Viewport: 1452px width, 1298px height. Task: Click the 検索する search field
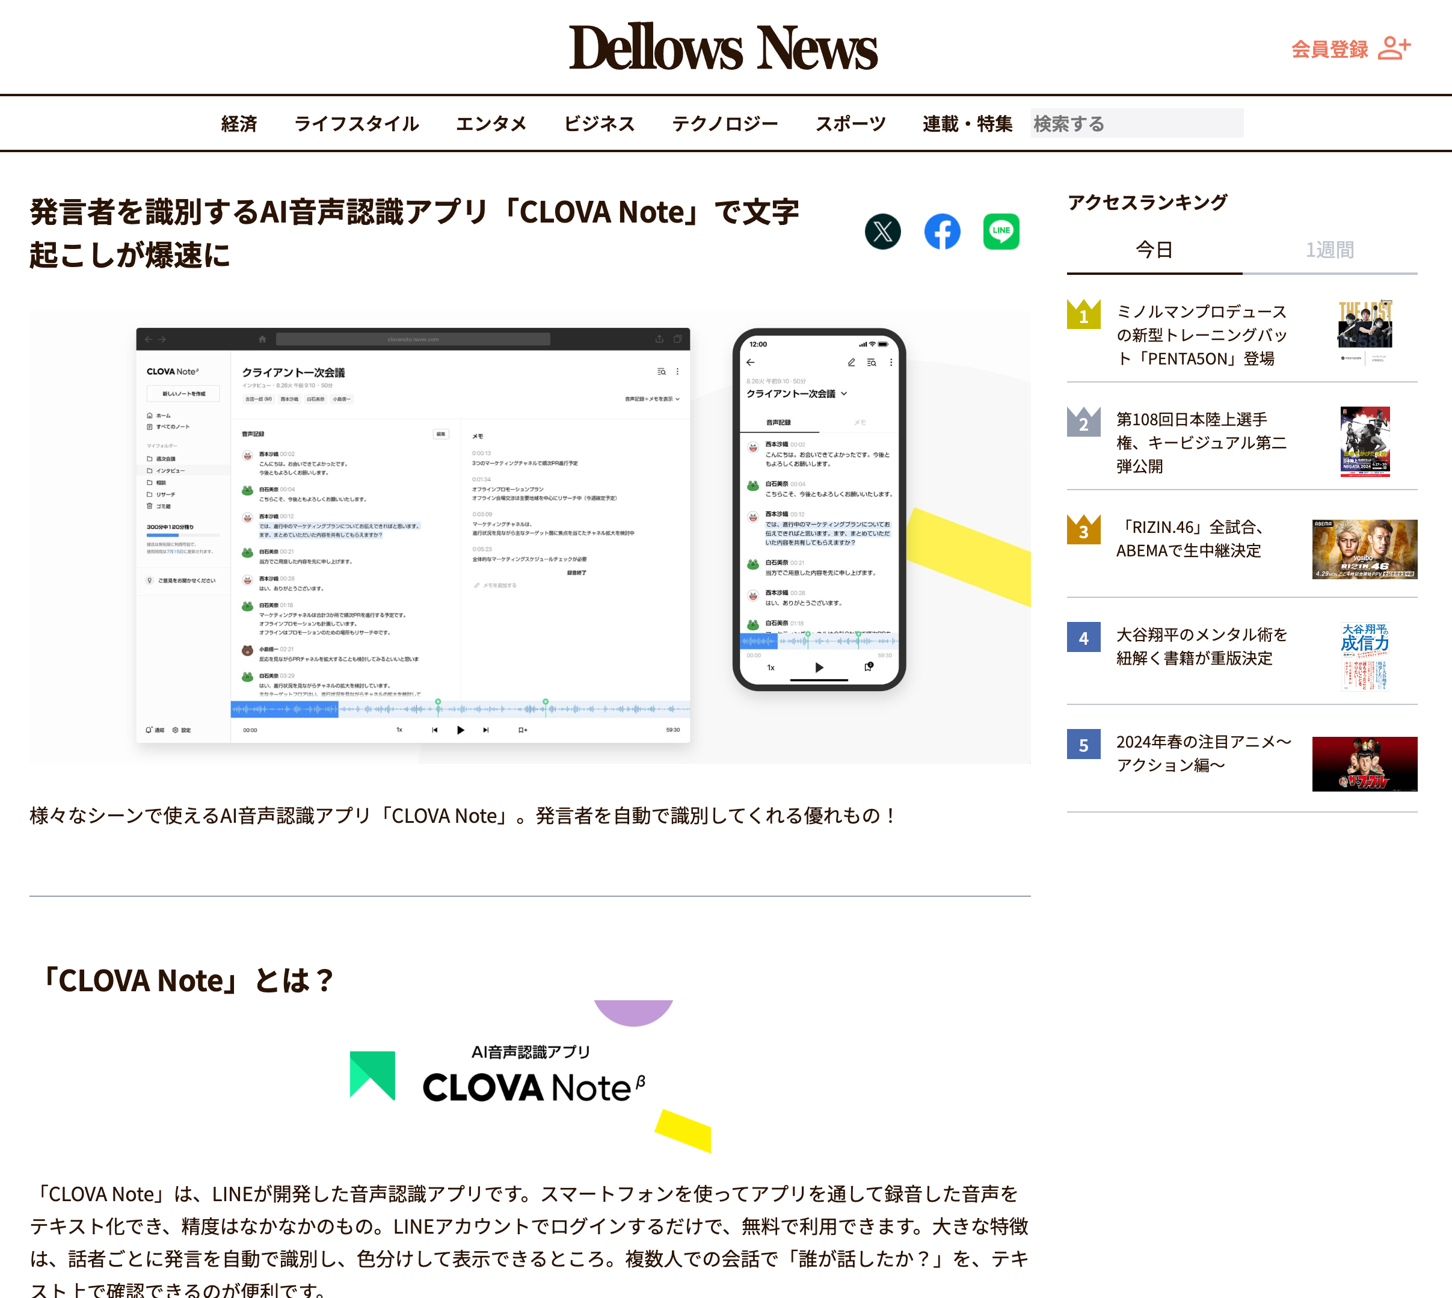point(1136,124)
